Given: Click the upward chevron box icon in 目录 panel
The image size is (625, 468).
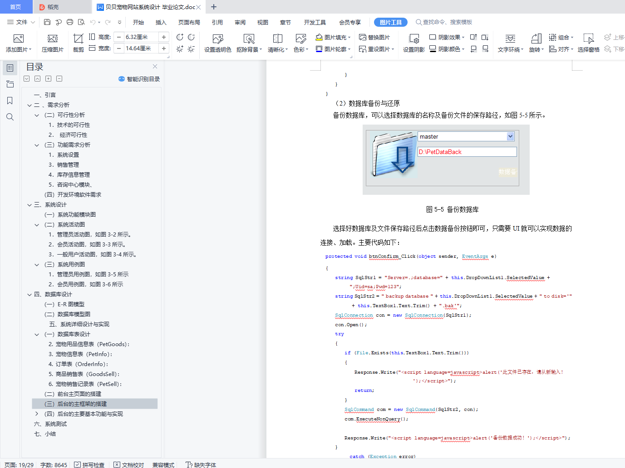Looking at the screenshot, I should point(38,79).
